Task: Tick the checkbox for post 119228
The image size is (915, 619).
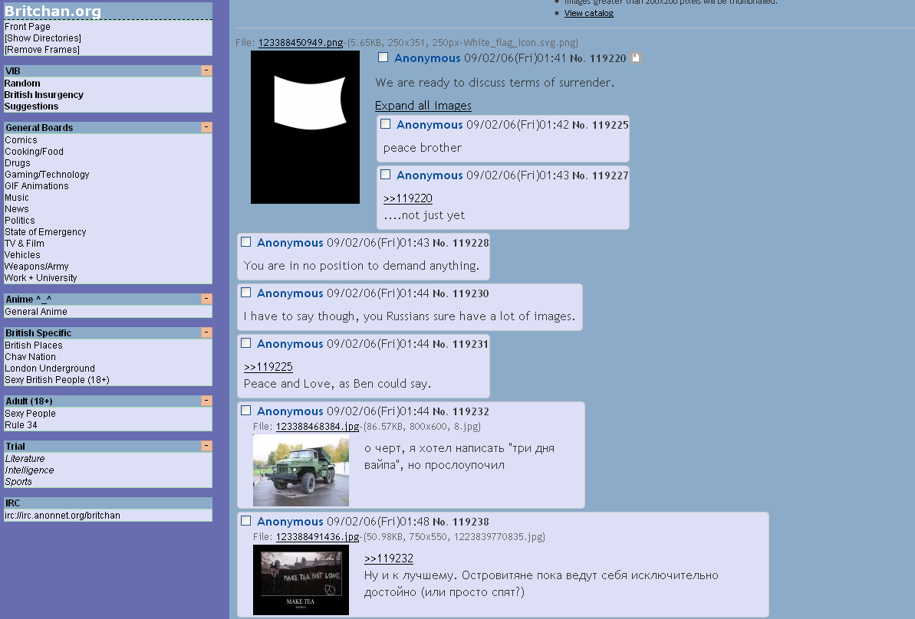Action: (245, 242)
